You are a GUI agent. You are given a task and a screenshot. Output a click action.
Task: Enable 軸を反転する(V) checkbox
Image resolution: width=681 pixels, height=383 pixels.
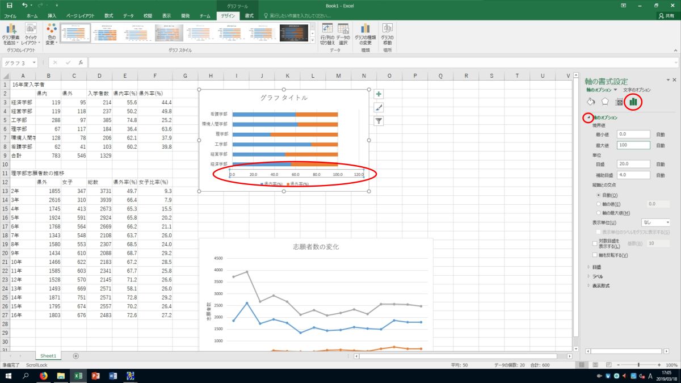[x=594, y=255]
